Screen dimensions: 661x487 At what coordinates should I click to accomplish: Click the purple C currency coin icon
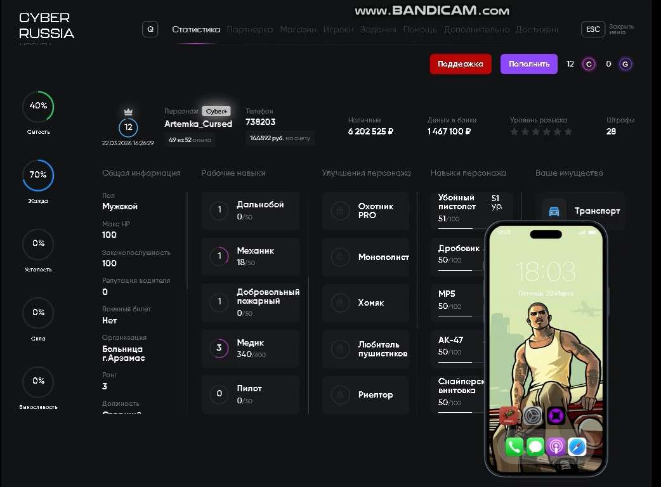click(589, 64)
